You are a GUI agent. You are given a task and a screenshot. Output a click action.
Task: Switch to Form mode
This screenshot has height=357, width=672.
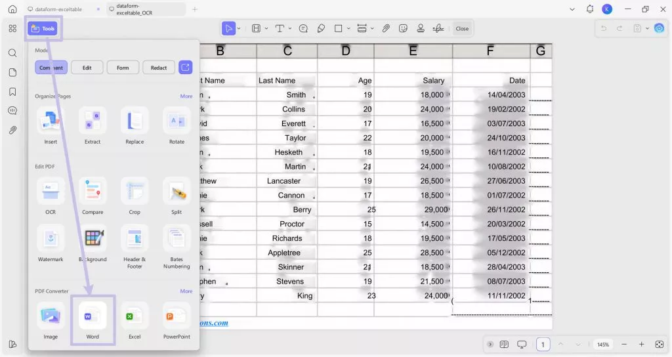[x=123, y=68]
